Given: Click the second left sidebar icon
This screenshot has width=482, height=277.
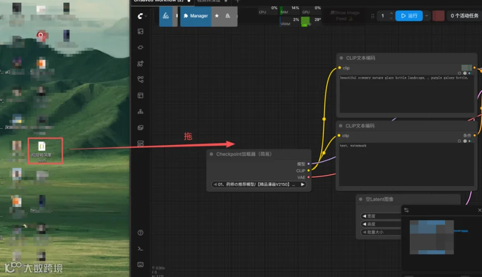Looking at the screenshot, I should point(140,48).
